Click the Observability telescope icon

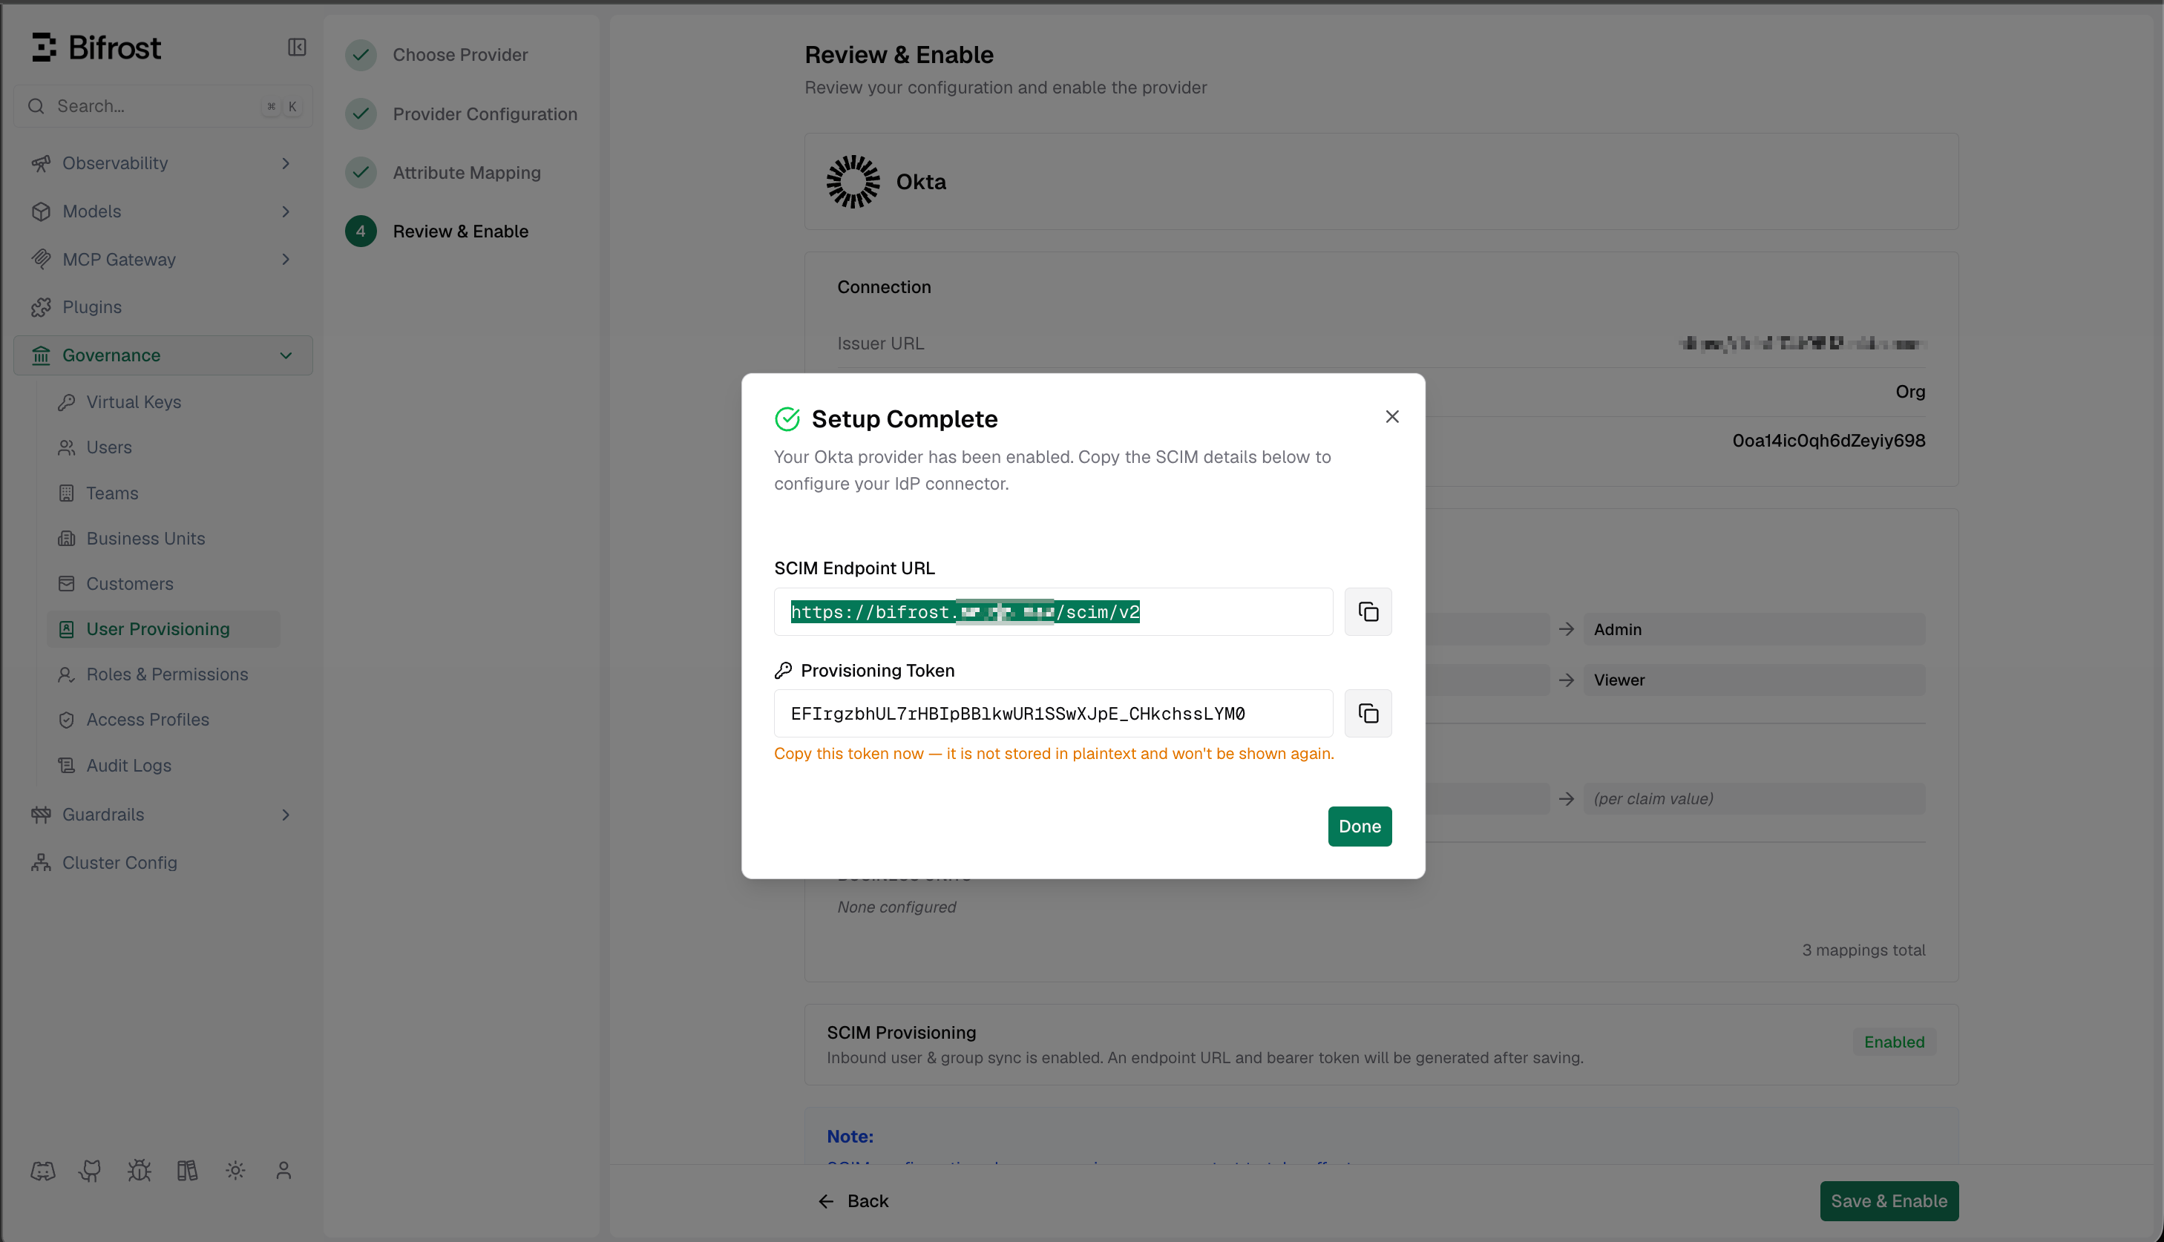41,163
